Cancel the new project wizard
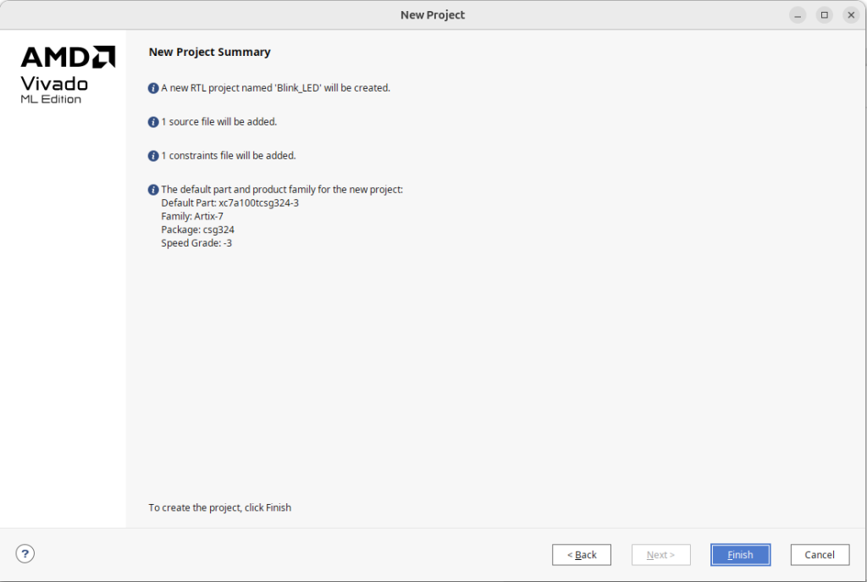 820,555
